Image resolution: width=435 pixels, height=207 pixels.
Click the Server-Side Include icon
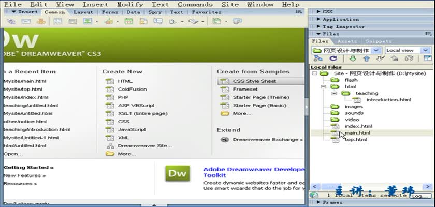[x=143, y=21]
